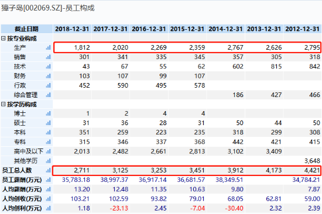Click the 截止日期 header cell
The height and width of the screenshot is (214, 322).
point(27,29)
